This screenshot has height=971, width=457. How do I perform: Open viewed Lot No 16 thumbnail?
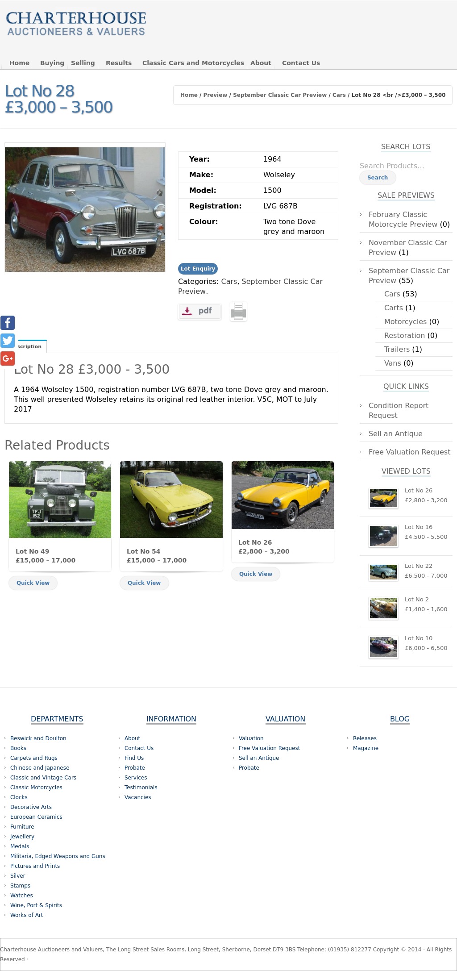[x=383, y=536]
